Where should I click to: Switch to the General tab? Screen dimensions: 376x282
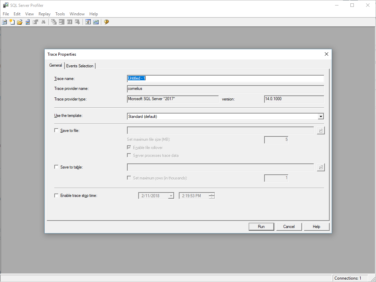tap(56, 65)
